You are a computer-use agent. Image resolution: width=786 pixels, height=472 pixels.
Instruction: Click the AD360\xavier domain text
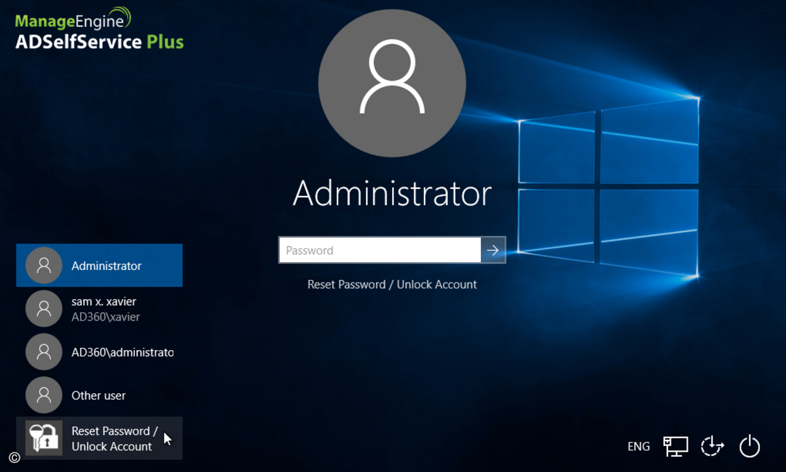tap(105, 317)
